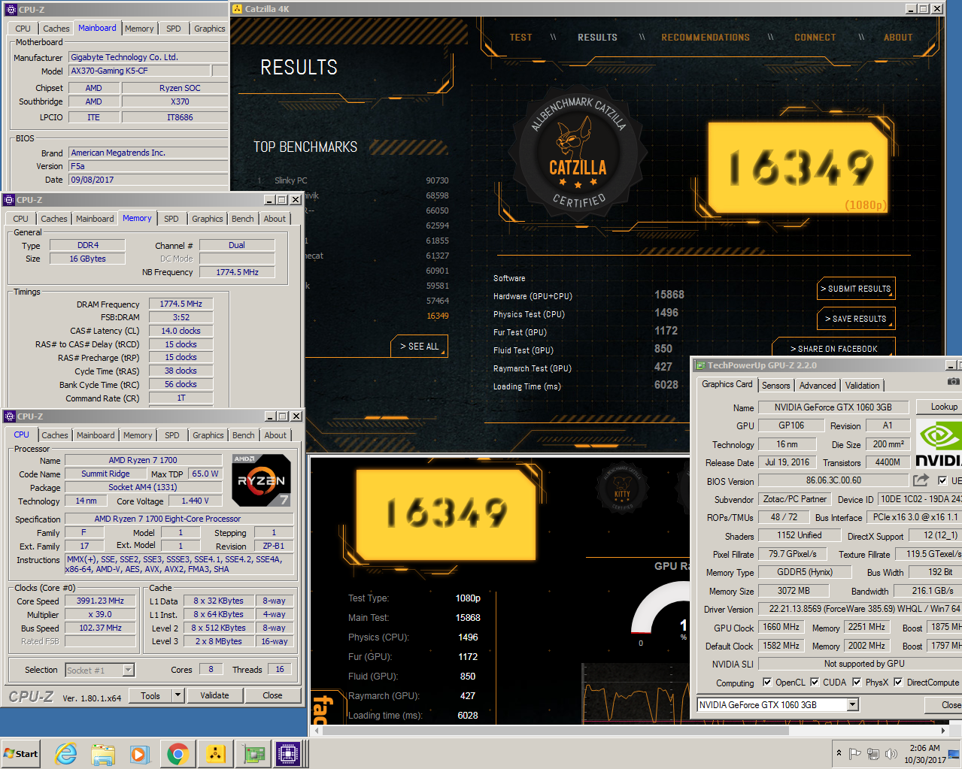The height and width of the screenshot is (769, 962).
Task: Click the large 16349 score panel
Action: [800, 168]
